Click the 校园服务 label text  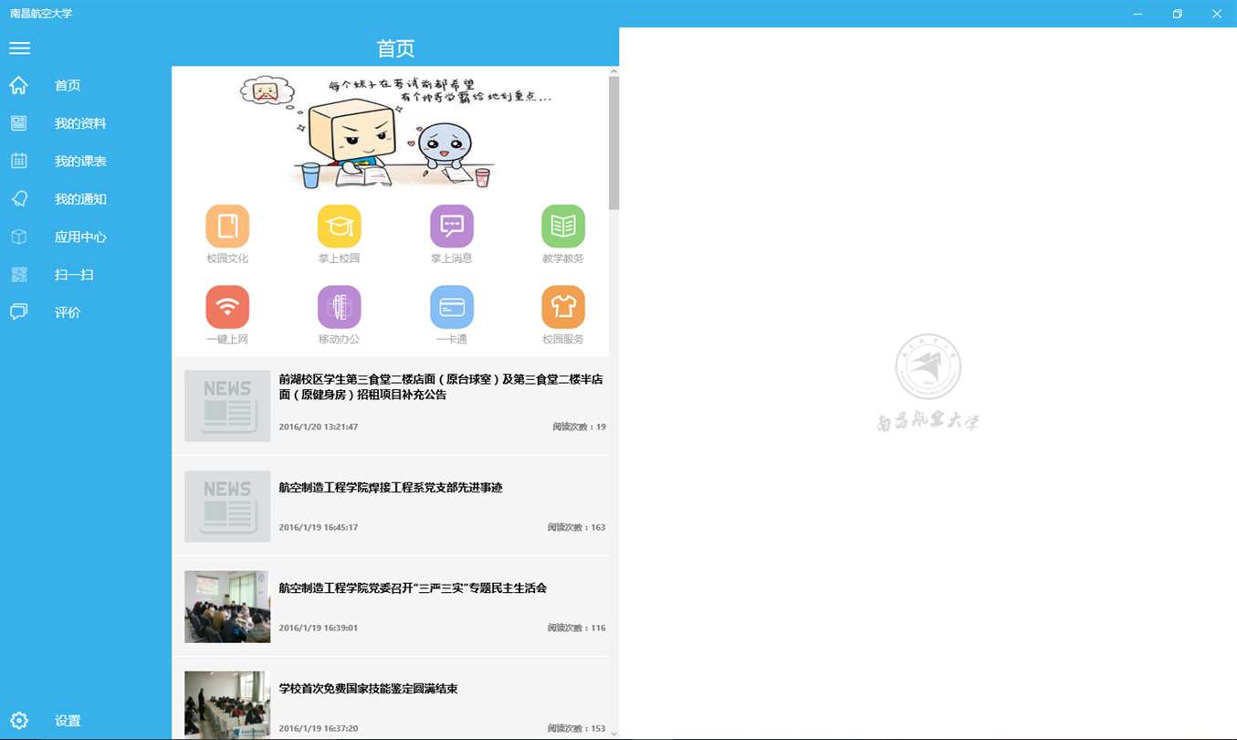pyautogui.click(x=563, y=339)
